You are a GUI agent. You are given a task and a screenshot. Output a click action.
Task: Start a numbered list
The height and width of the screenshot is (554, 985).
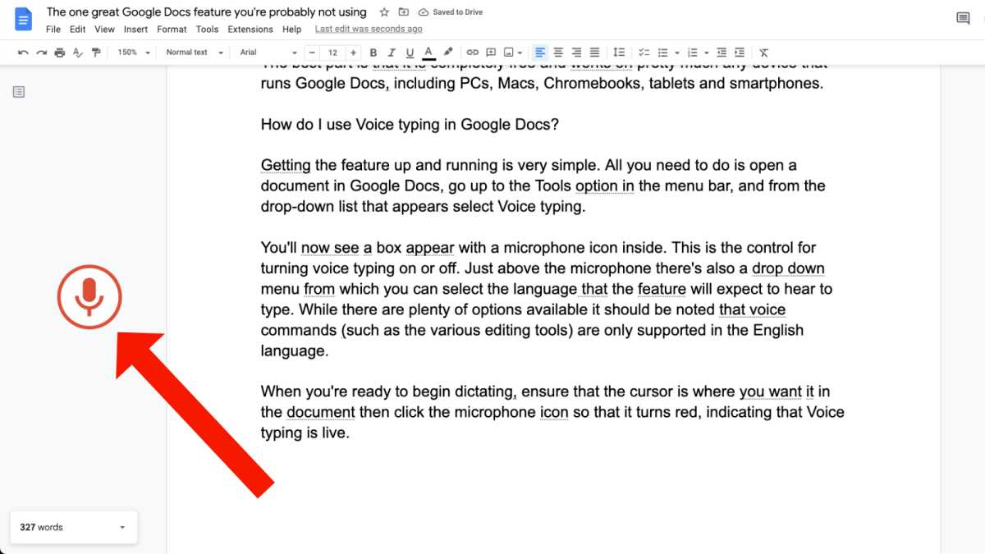coord(692,53)
